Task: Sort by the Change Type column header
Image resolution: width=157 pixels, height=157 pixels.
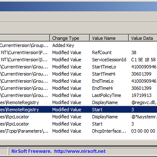Action: (x=70, y=38)
